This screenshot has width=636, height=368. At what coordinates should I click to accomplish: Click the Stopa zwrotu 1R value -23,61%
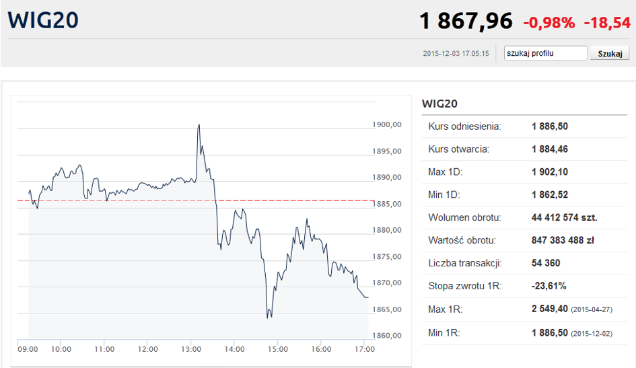[549, 287]
